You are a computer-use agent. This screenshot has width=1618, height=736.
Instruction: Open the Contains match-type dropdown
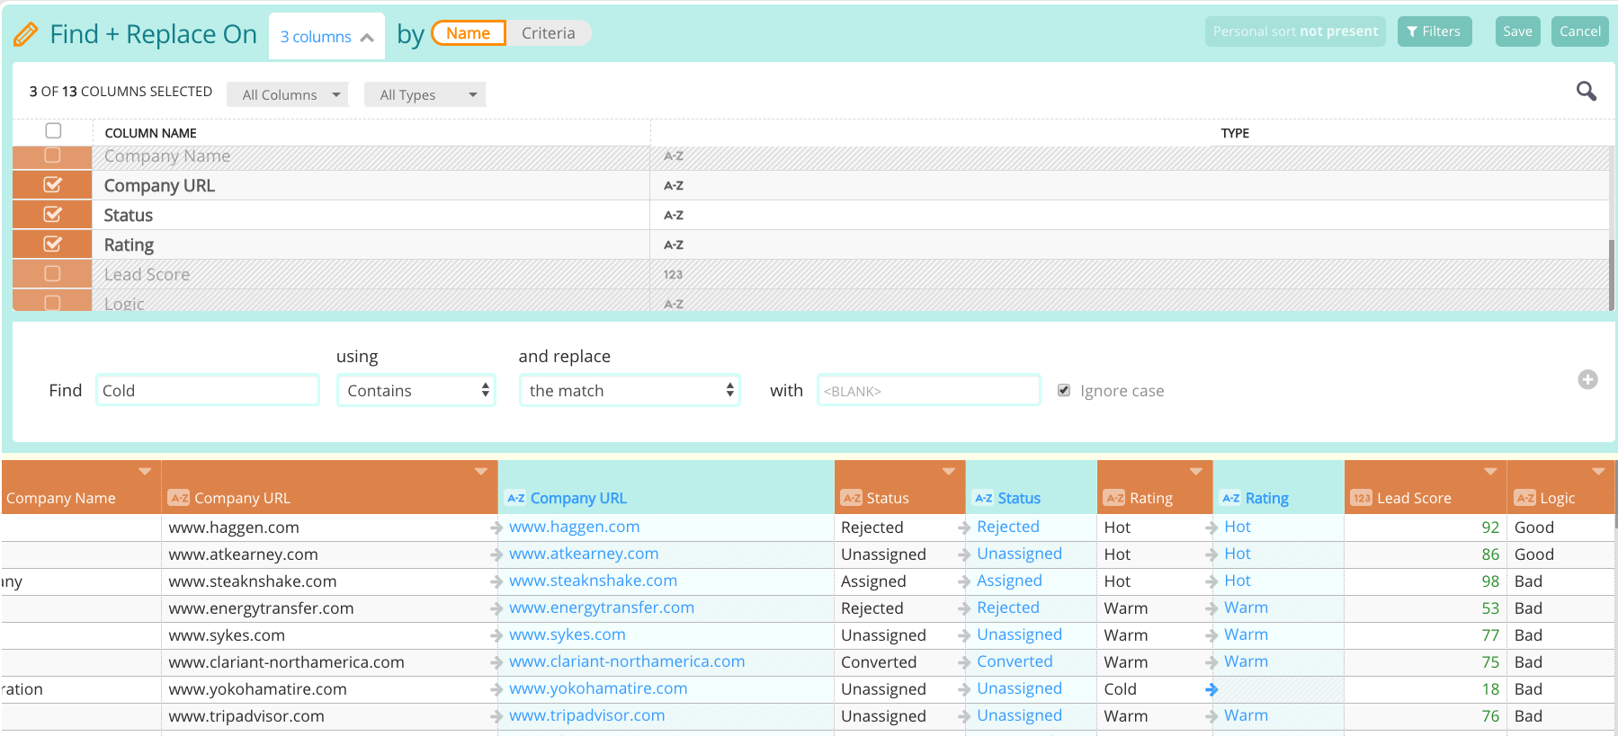(416, 390)
